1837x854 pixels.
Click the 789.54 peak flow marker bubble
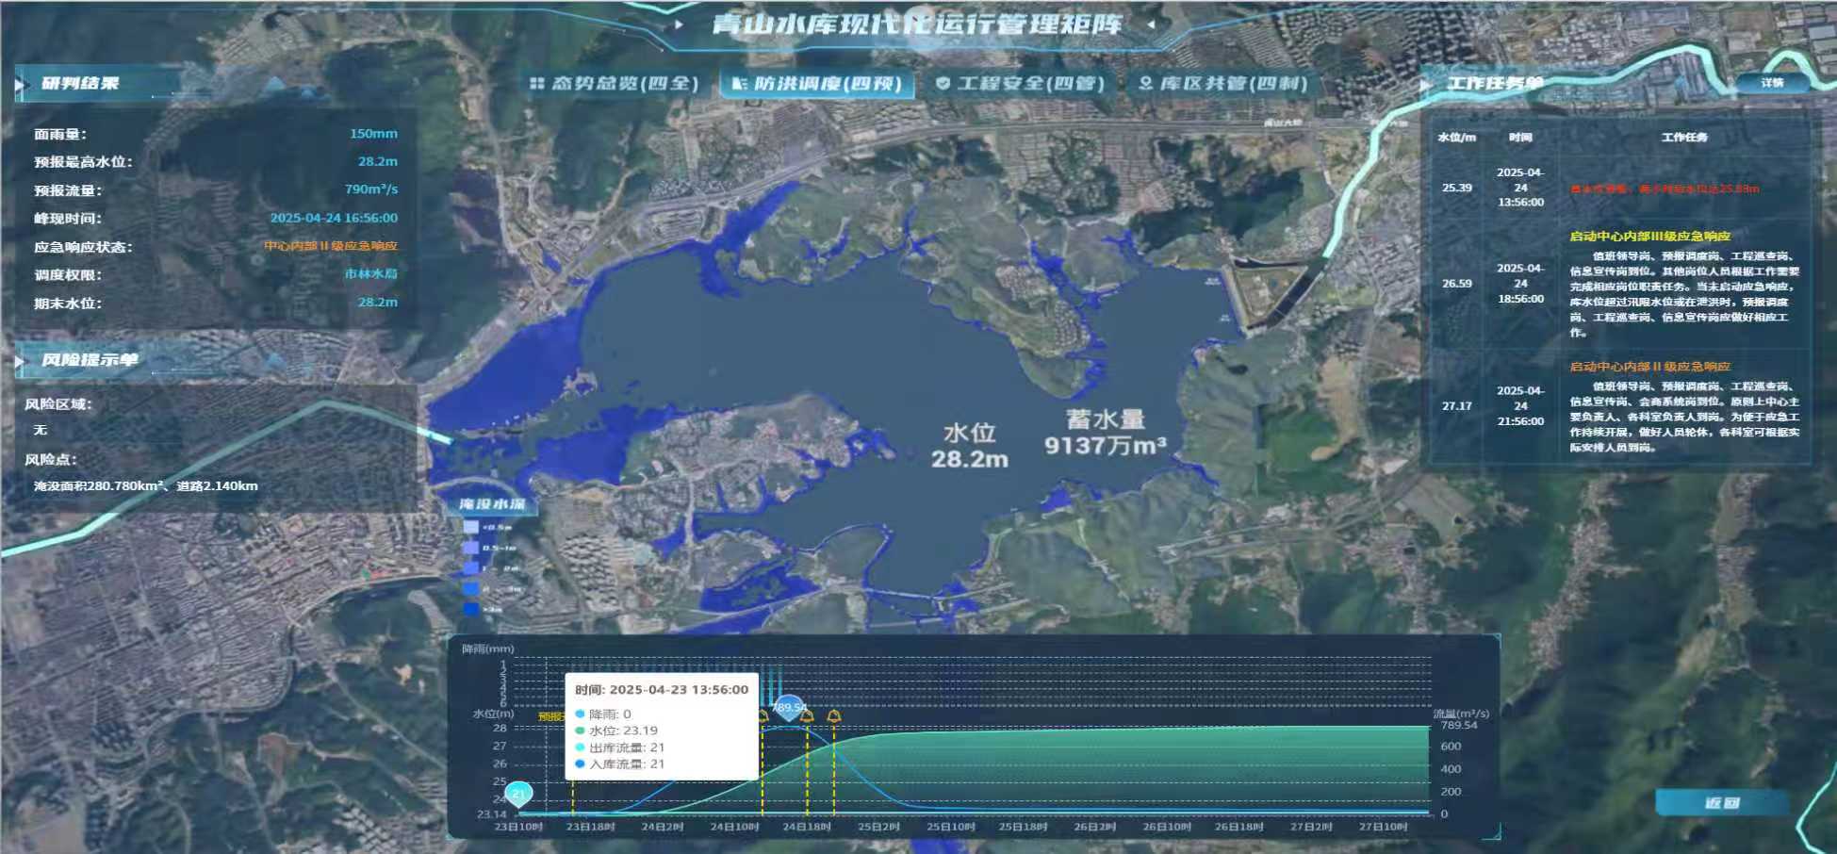[789, 707]
